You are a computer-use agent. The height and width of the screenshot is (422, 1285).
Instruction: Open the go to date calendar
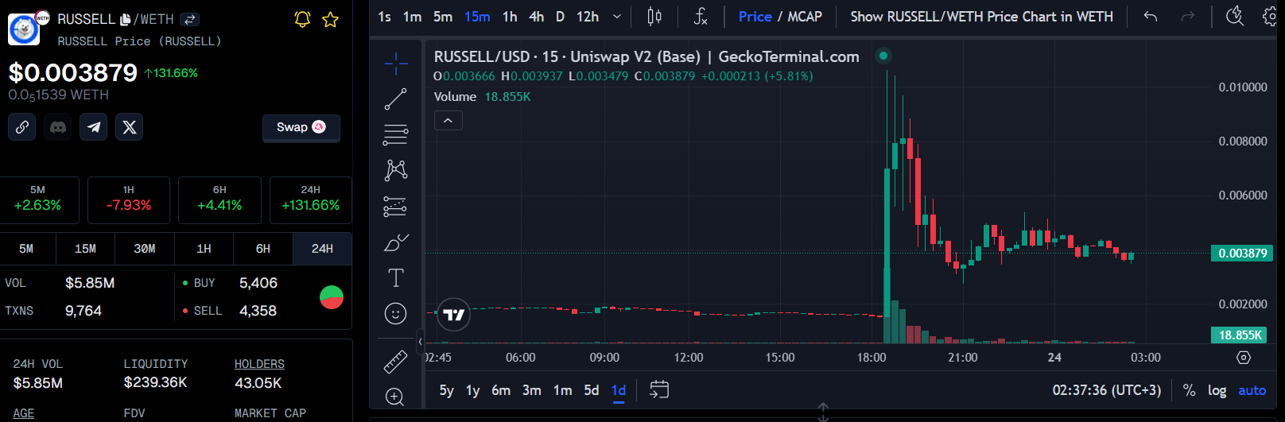coord(659,389)
